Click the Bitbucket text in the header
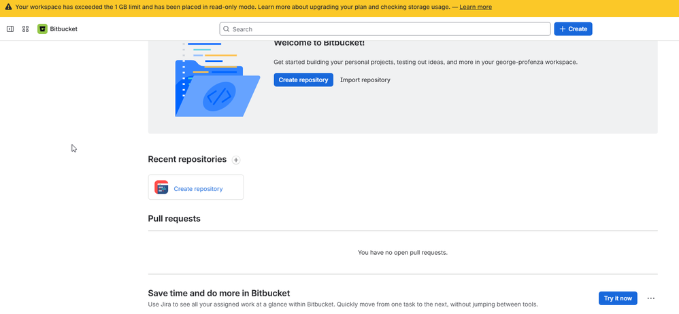679x314 pixels. coord(64,29)
